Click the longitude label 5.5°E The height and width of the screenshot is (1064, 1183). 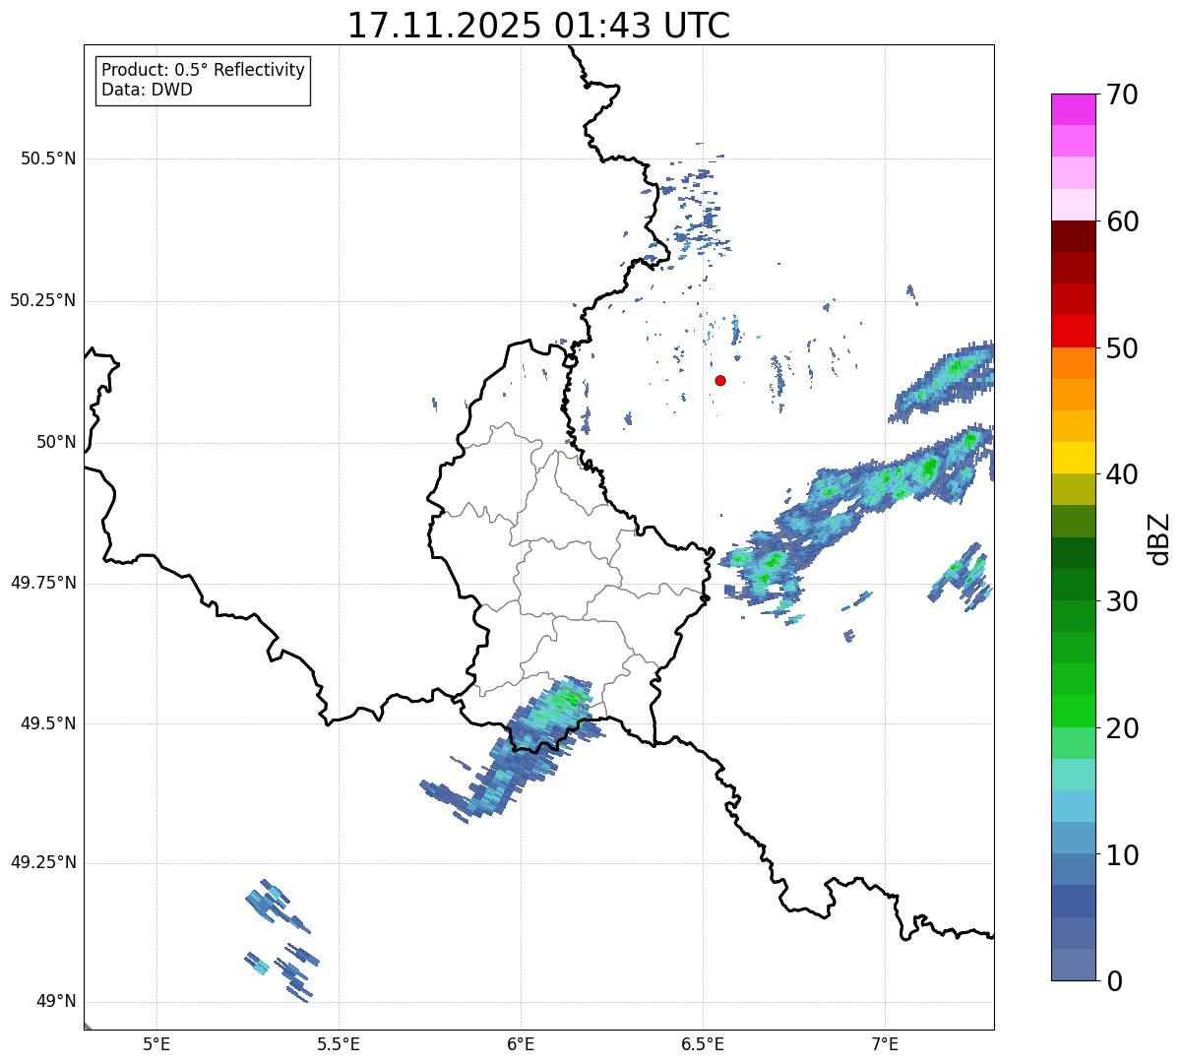pyautogui.click(x=339, y=1043)
